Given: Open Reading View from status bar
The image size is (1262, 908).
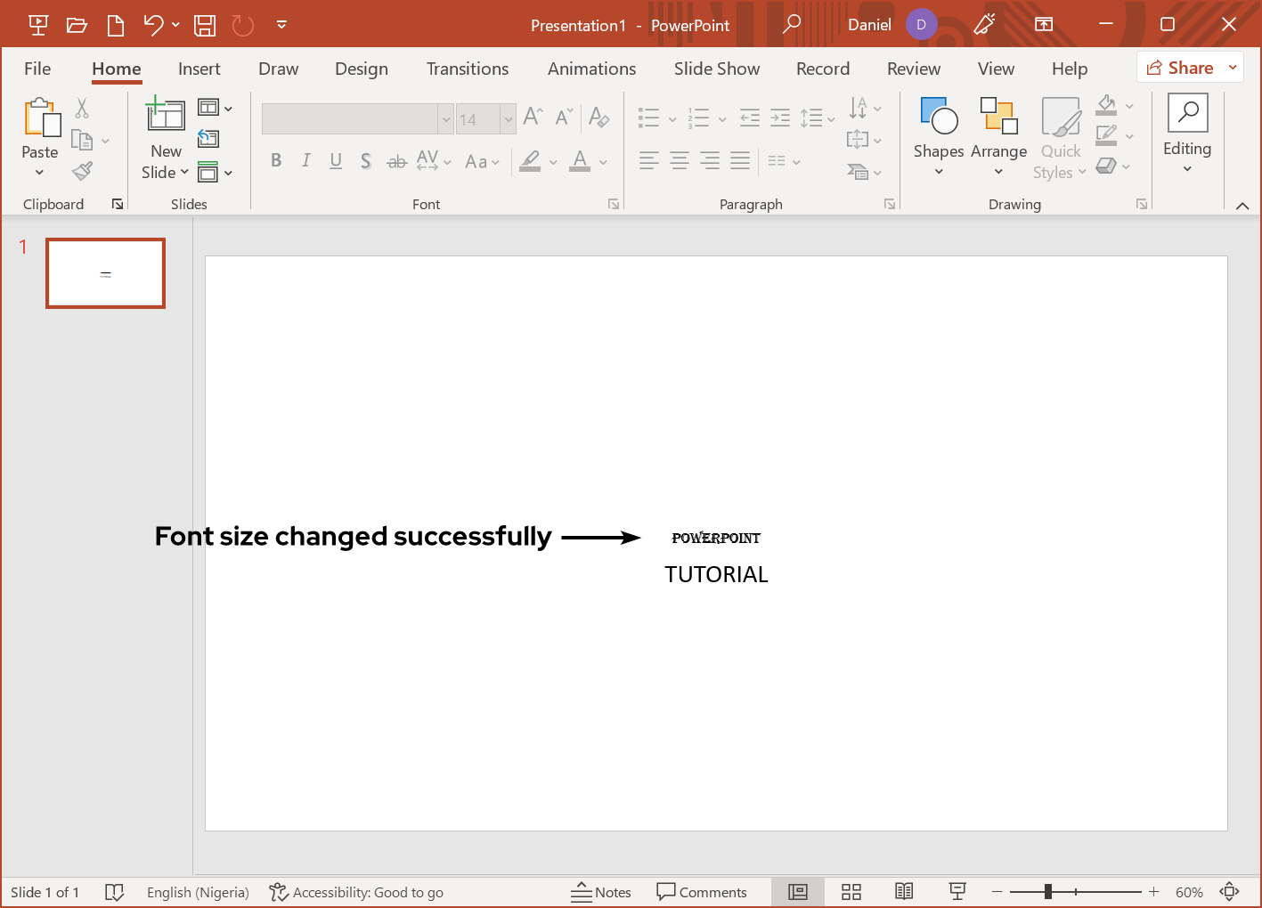Looking at the screenshot, I should point(904,892).
